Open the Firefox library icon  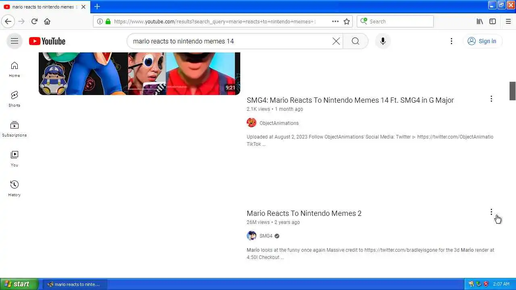pyautogui.click(x=480, y=21)
